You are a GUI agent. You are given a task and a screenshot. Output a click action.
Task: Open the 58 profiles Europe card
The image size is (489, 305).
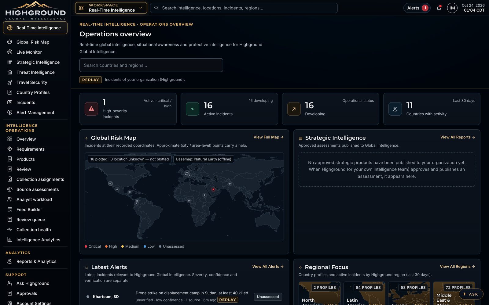(409, 293)
